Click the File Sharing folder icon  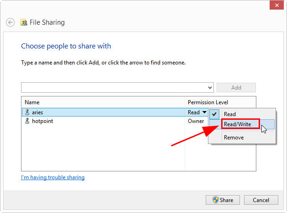point(24,22)
